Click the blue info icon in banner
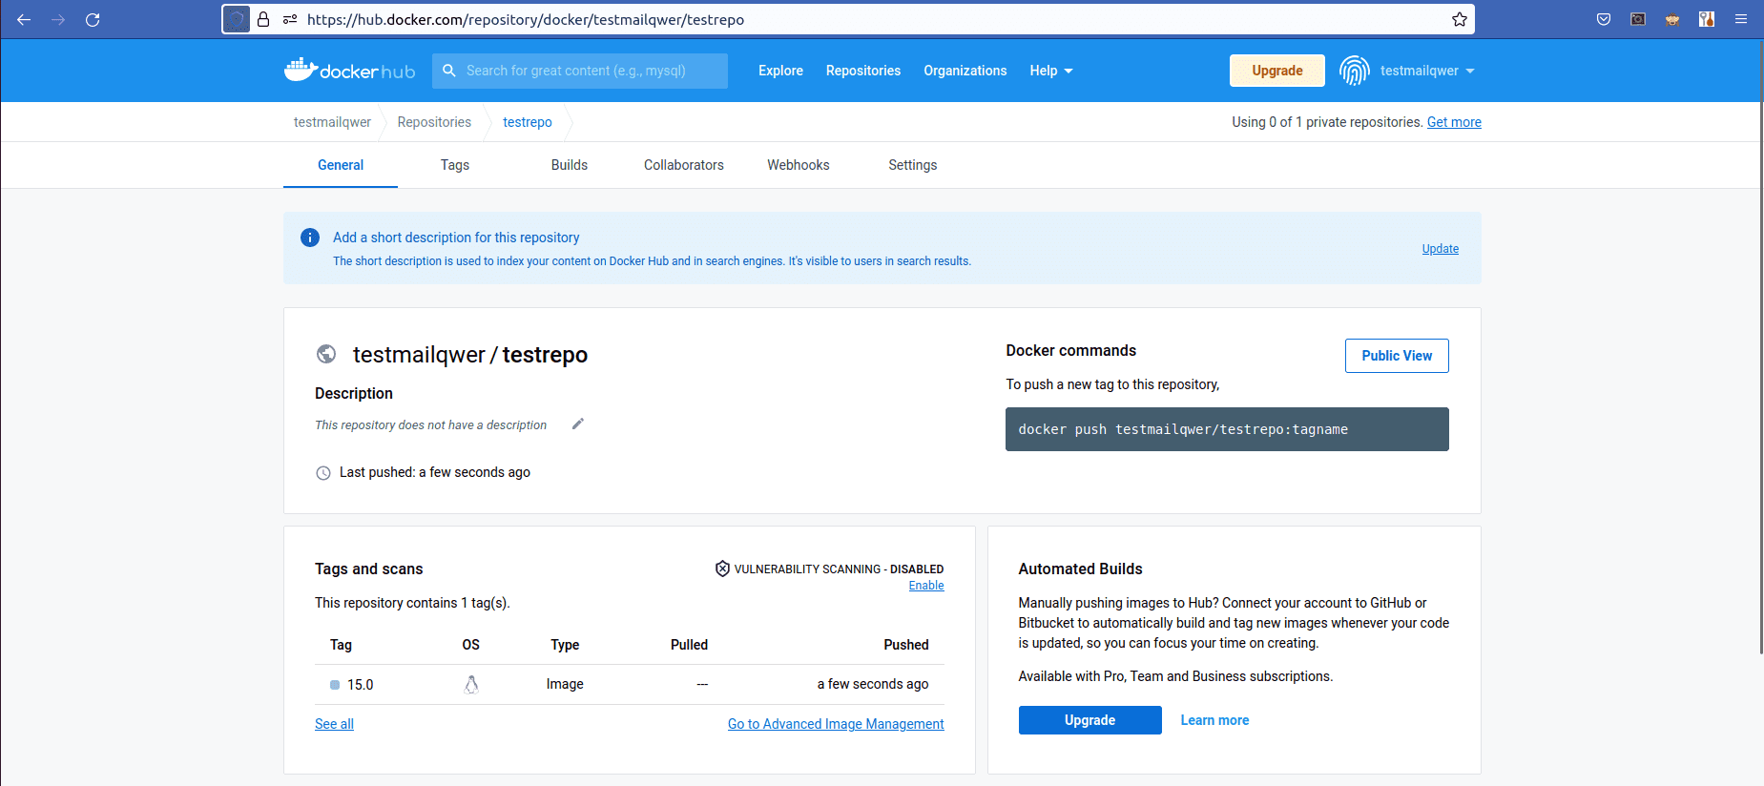 (x=310, y=238)
